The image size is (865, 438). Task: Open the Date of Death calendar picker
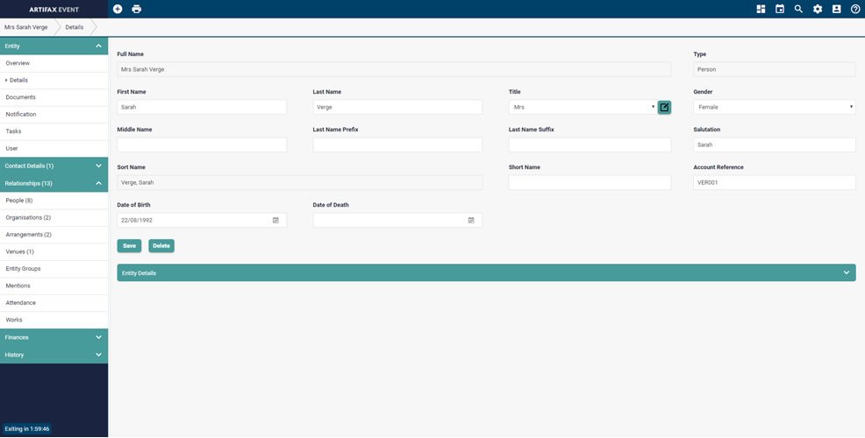click(x=471, y=221)
